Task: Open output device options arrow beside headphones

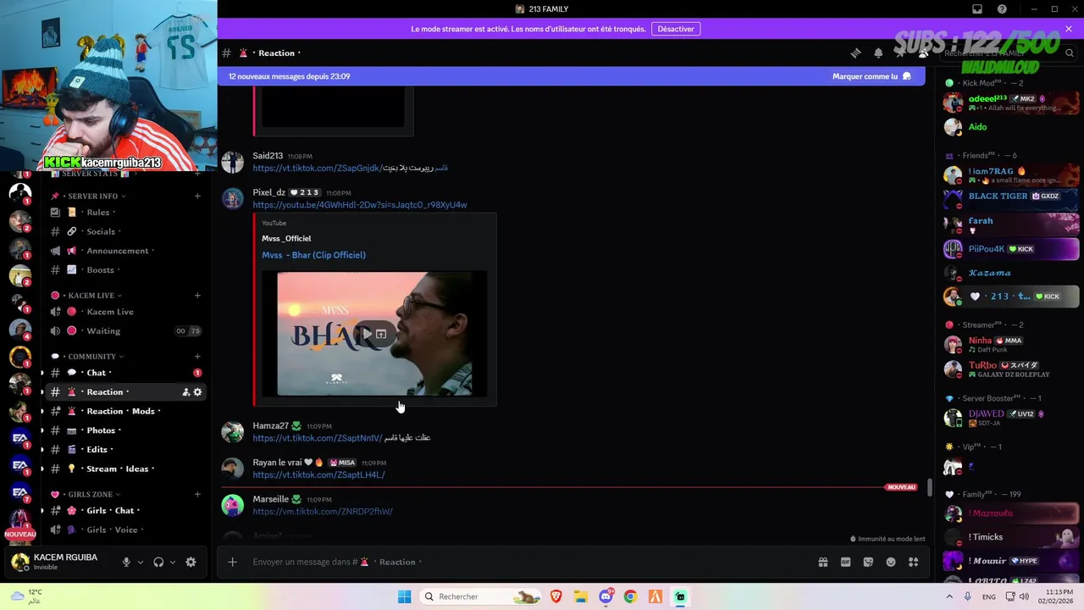Action: [x=173, y=562]
